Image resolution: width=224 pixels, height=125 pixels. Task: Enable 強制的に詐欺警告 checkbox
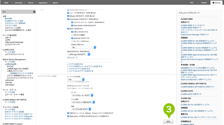[72, 35]
